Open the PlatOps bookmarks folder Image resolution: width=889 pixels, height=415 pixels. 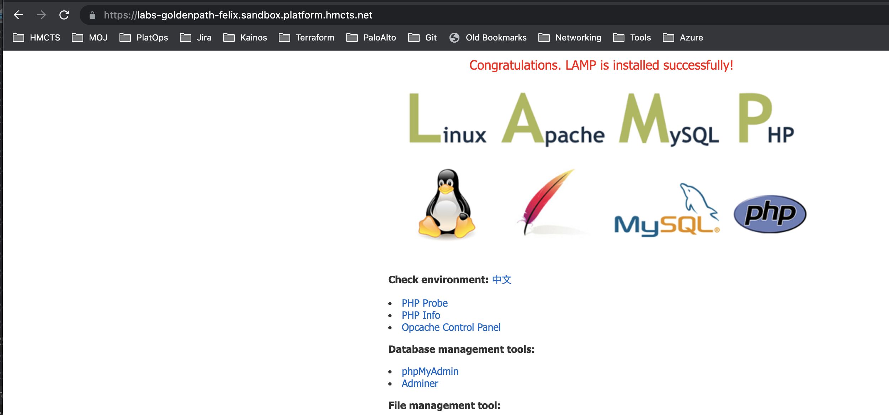click(144, 38)
